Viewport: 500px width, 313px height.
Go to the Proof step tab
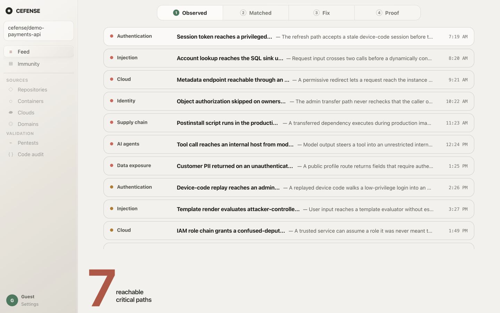click(387, 13)
